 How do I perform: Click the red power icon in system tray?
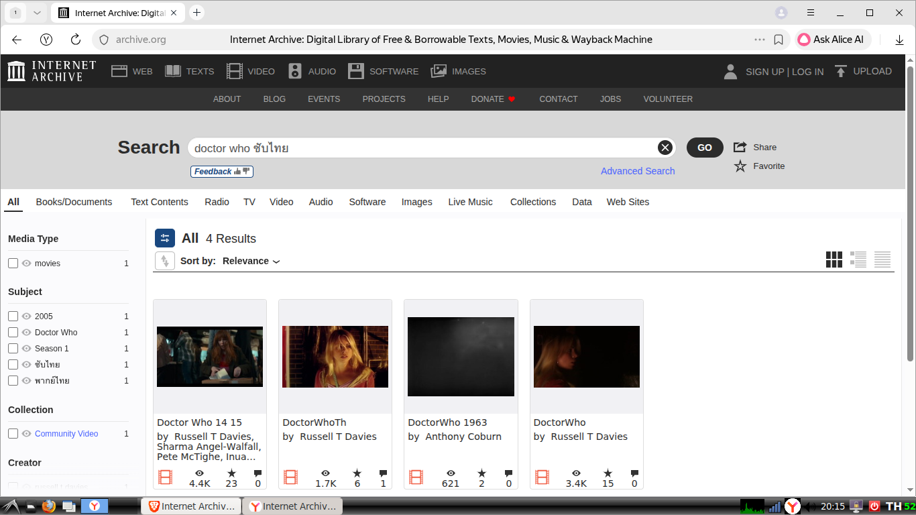pos(874,506)
